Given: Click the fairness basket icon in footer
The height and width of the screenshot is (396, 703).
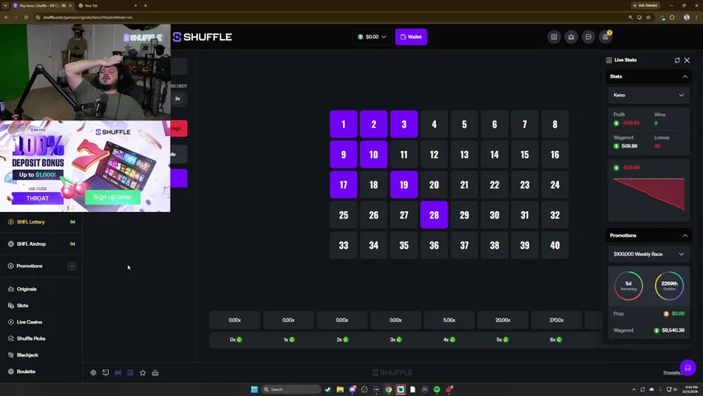Looking at the screenshot, I should click(x=155, y=373).
